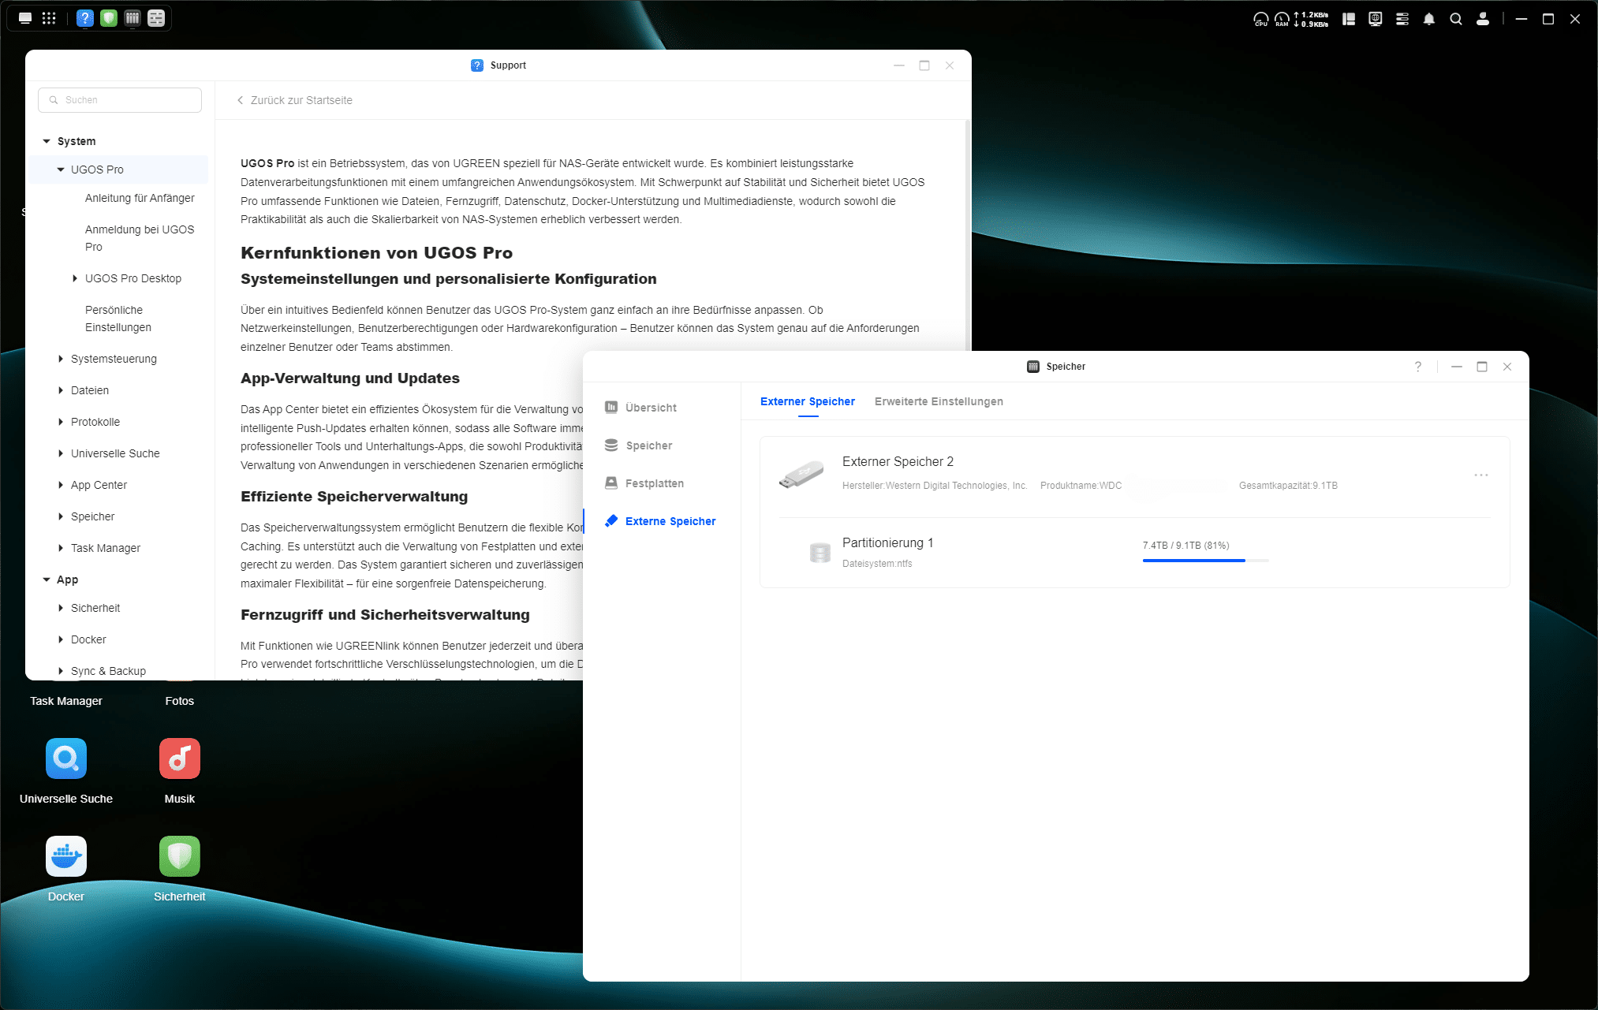This screenshot has width=1598, height=1010.
Task: Click the help question mark in Speicher window
Action: 1417,367
